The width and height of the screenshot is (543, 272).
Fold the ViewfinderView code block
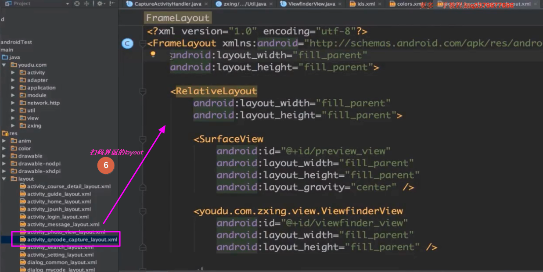coord(142,211)
